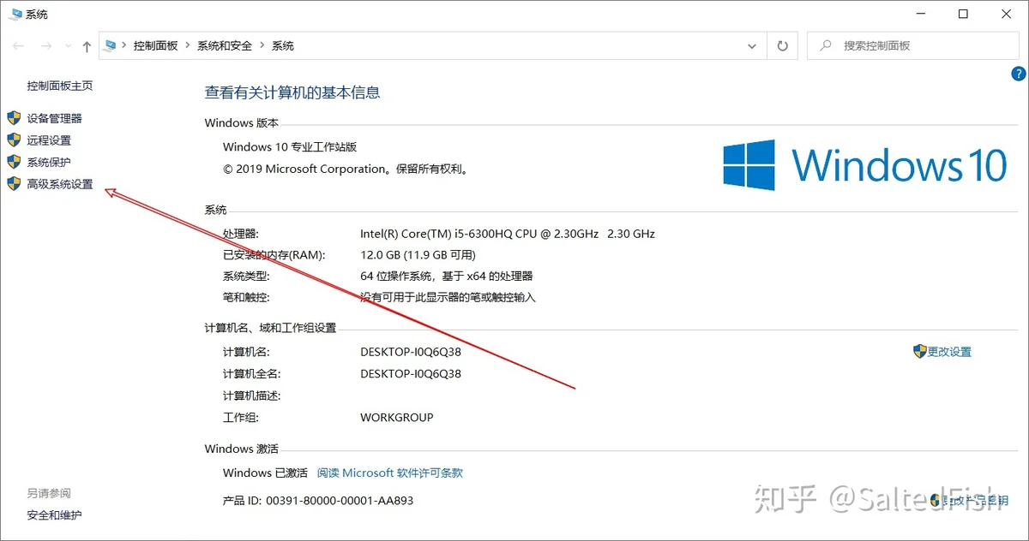This screenshot has width=1029, height=541.
Task: Click the search magnifier icon
Action: pos(825,46)
